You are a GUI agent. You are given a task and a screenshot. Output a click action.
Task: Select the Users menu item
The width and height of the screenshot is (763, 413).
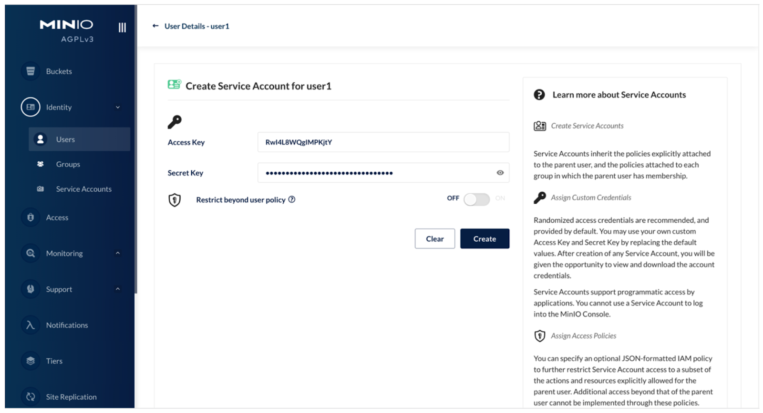65,139
